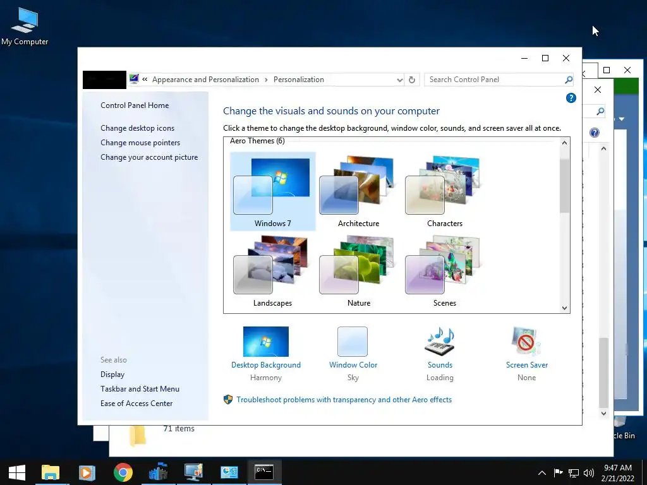The width and height of the screenshot is (647, 485).
Task: Click the Search Control Panel field
Action: [495, 80]
